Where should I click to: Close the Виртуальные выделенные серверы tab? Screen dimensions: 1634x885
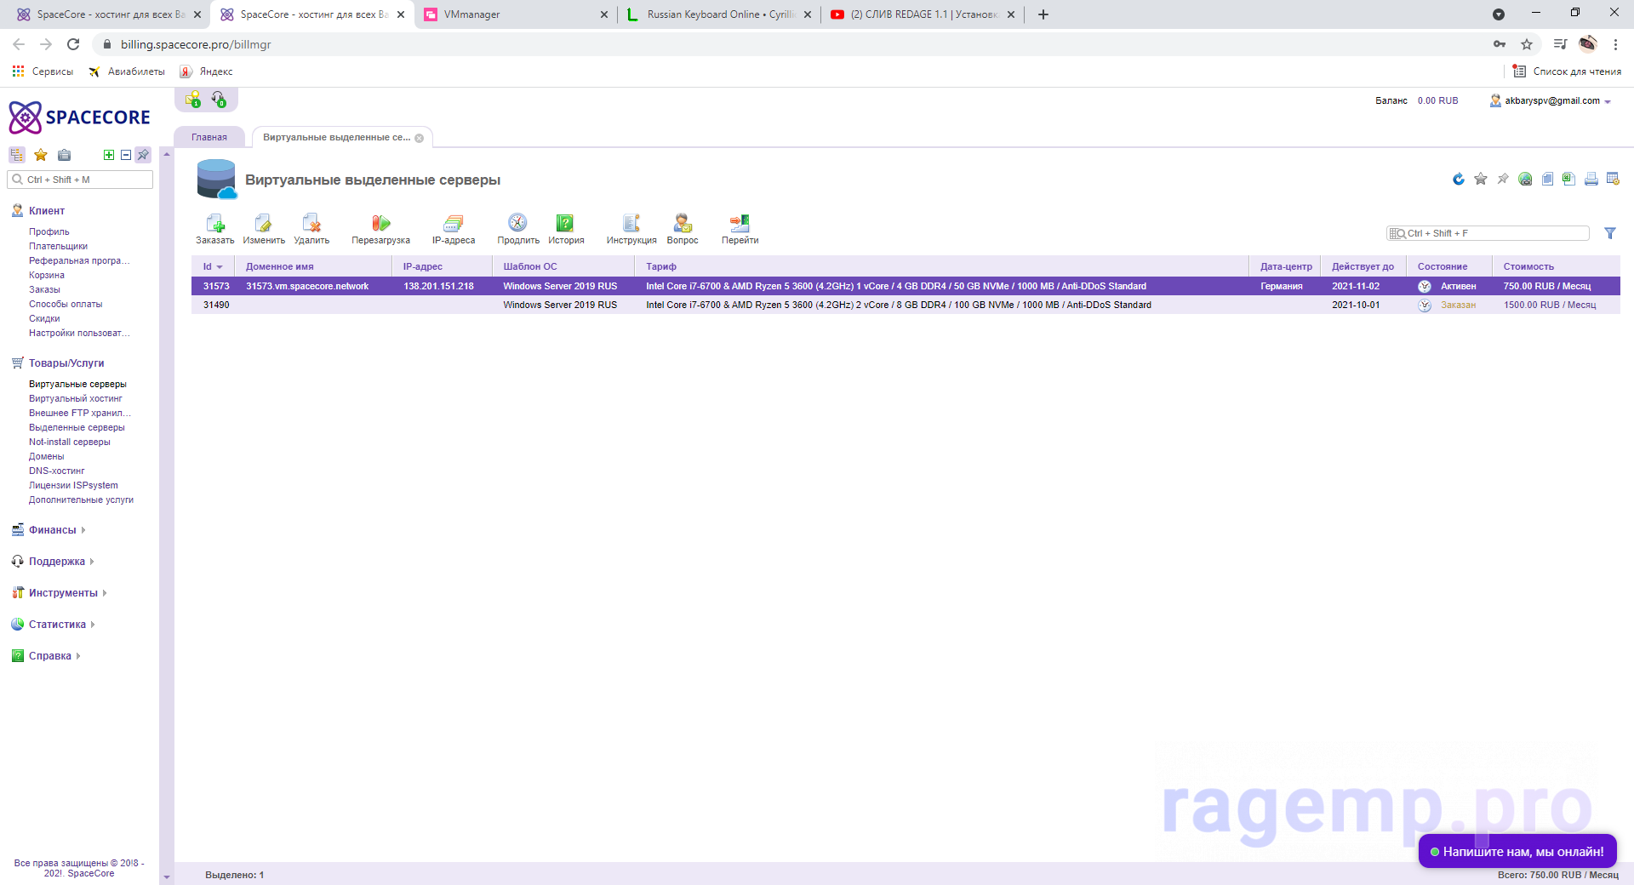point(420,138)
